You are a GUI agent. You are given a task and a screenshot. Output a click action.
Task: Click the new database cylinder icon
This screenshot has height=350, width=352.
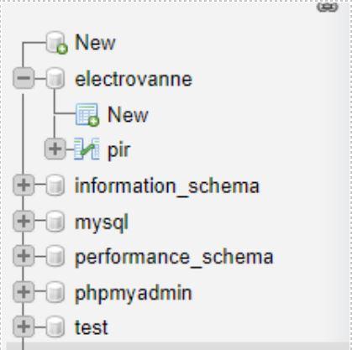pos(57,43)
